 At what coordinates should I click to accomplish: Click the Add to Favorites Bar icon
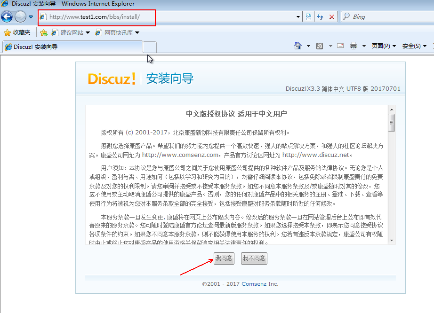click(43, 33)
